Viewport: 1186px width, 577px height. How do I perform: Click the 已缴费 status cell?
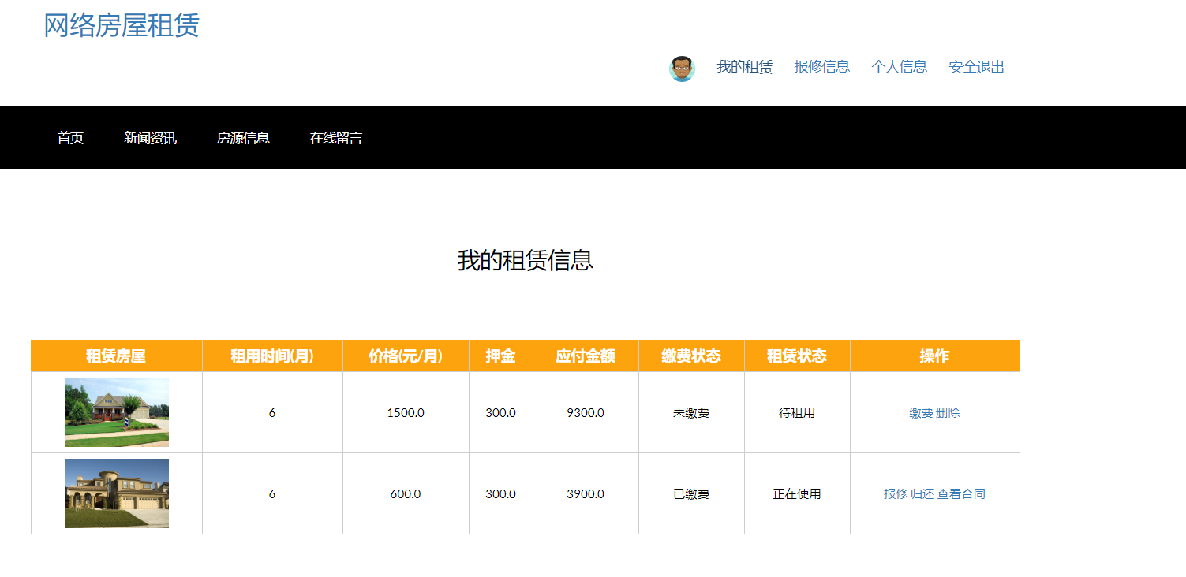[691, 494]
